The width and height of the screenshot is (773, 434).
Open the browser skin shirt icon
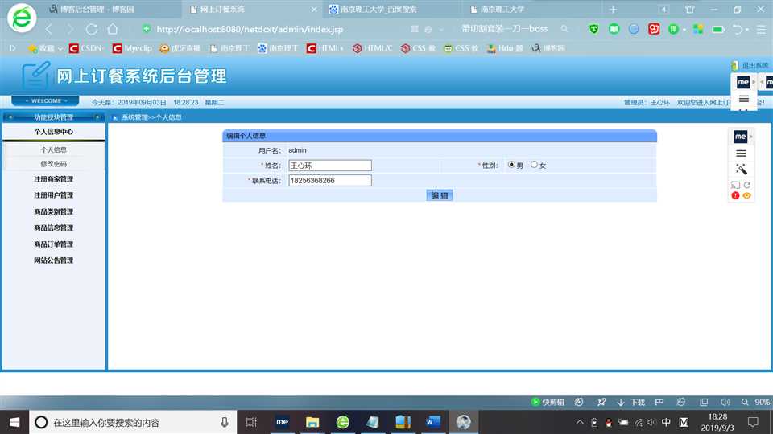point(690,10)
